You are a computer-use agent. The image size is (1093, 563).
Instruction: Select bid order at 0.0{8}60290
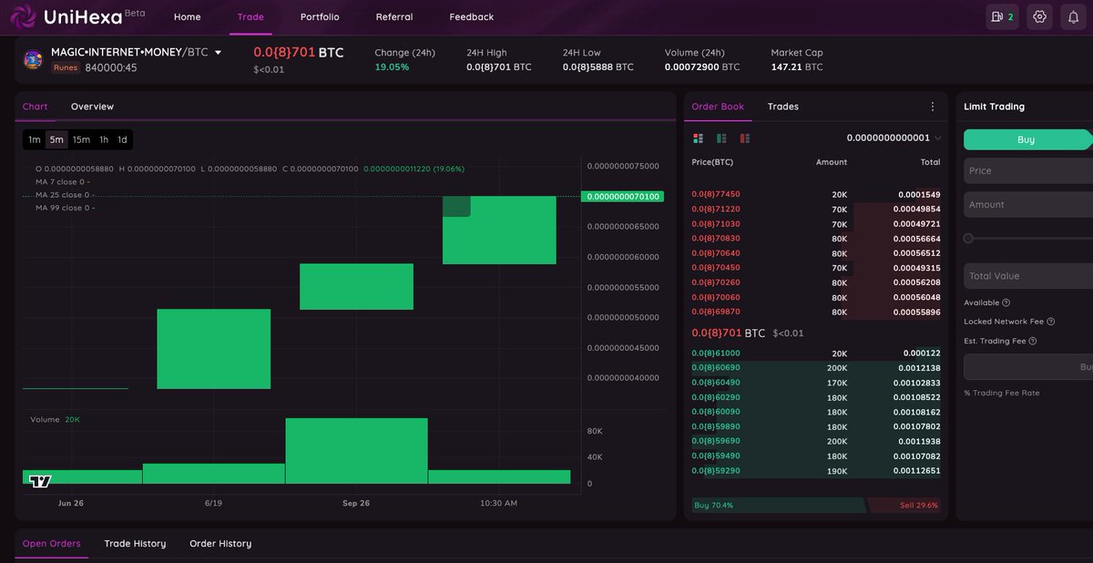(x=816, y=397)
